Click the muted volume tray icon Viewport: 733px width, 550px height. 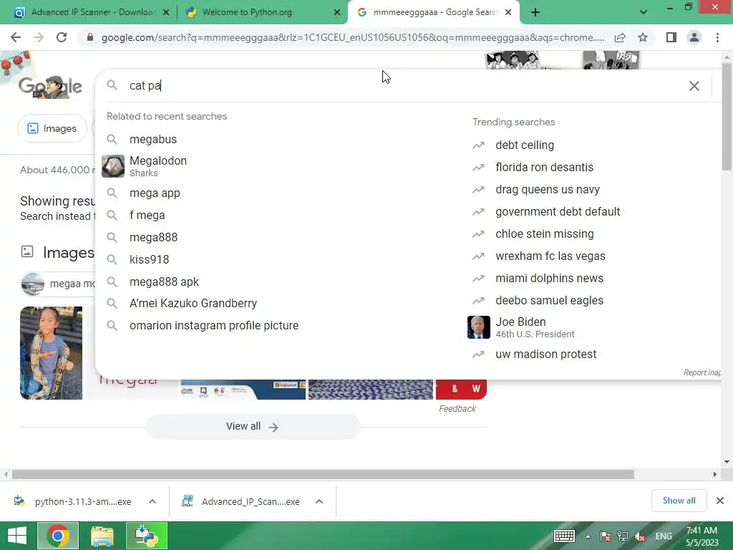pos(640,536)
